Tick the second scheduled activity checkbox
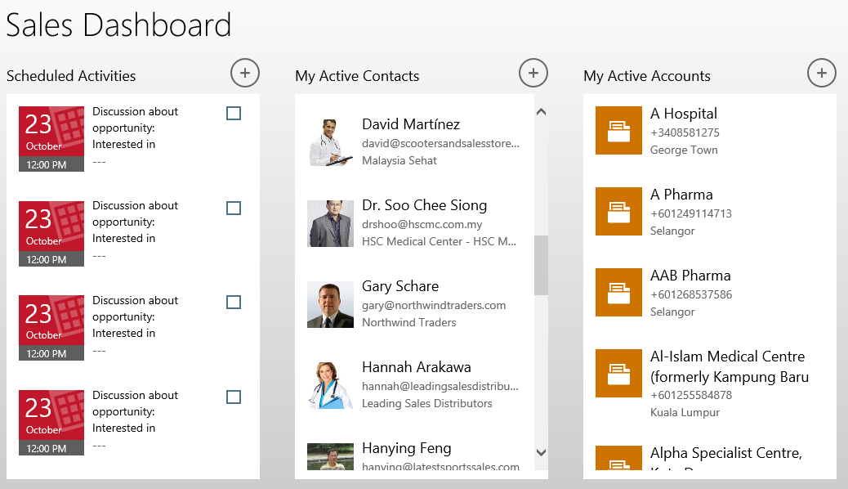Image resolution: width=848 pixels, height=489 pixels. [234, 209]
